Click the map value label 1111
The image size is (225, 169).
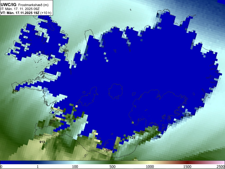tap(109, 150)
